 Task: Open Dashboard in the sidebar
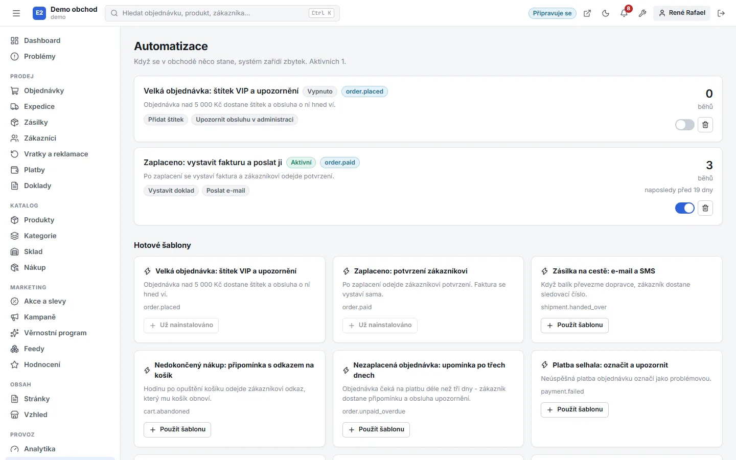[60, 40]
